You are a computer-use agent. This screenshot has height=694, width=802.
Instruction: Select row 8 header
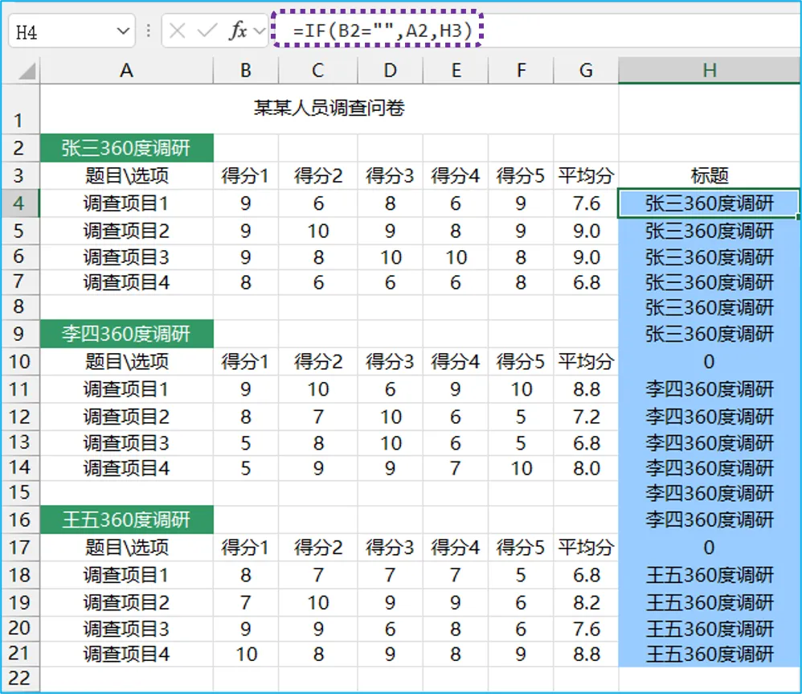tap(19, 306)
